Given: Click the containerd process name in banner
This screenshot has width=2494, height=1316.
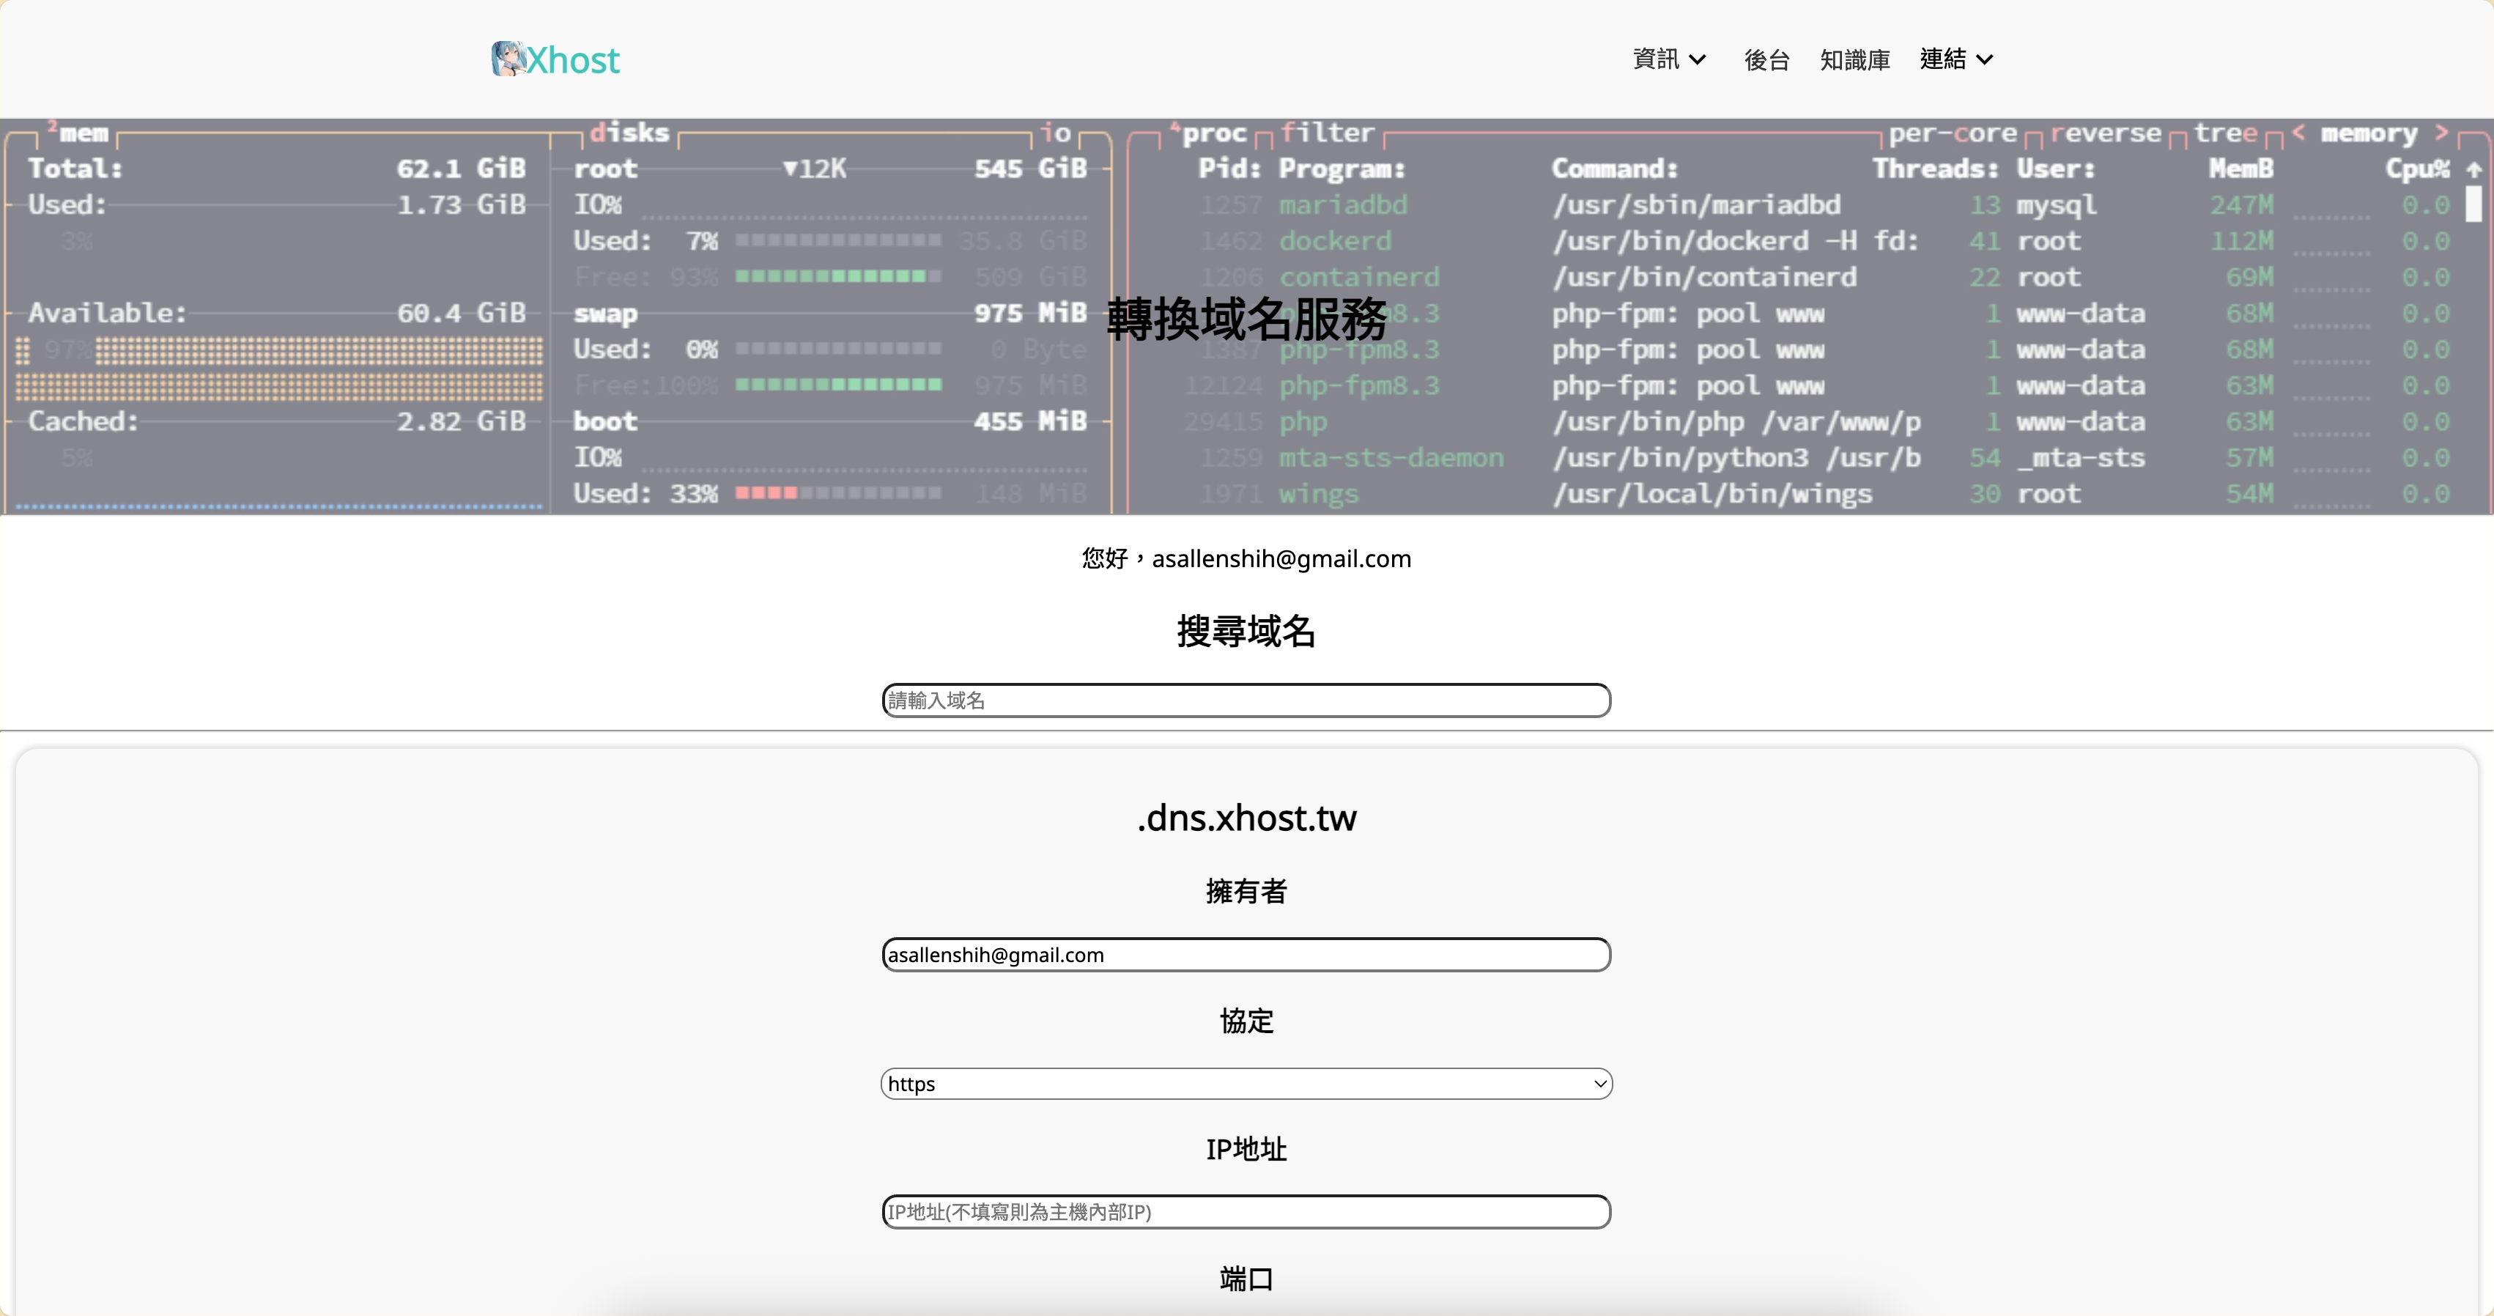Looking at the screenshot, I should click(1359, 277).
